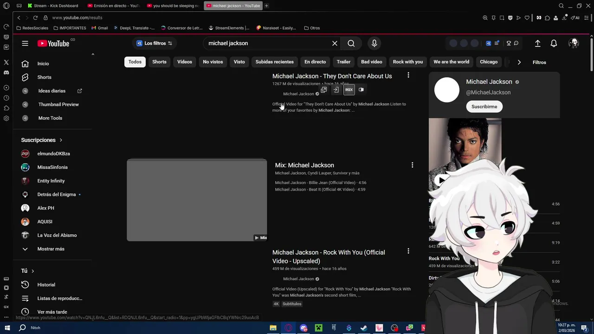Subscribe to Michael Jackson channel
Viewport: 594px width, 334px height.
(484, 107)
